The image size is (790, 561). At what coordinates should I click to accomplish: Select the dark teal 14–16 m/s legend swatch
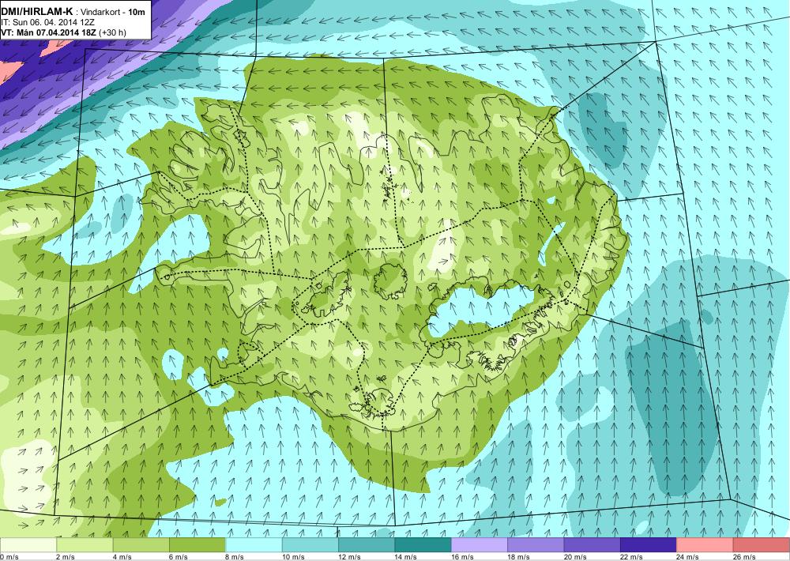(x=423, y=545)
